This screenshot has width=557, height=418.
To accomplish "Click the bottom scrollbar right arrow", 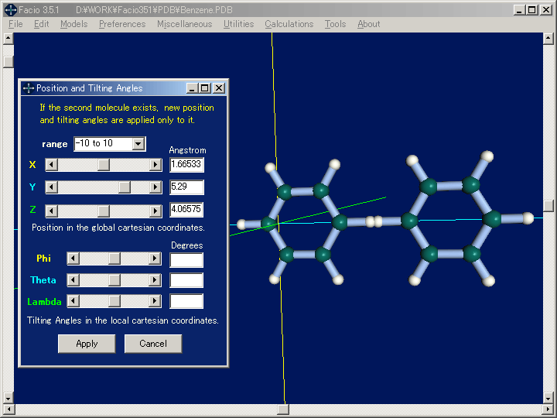I will [x=548, y=409].
